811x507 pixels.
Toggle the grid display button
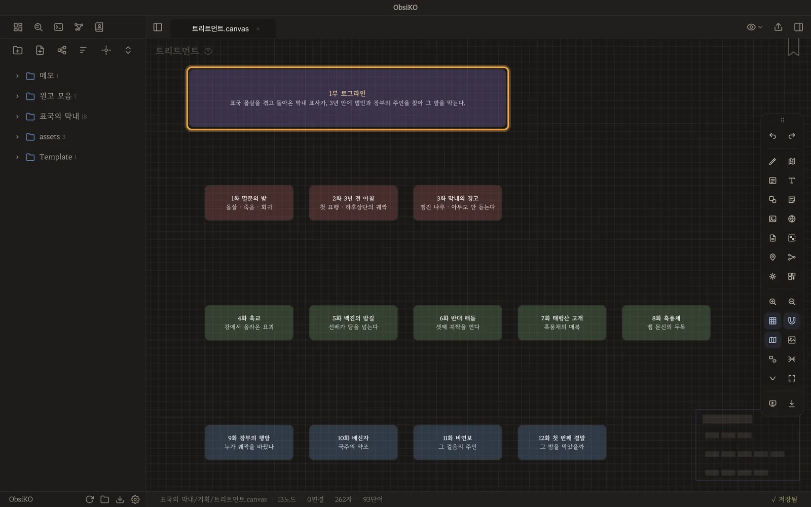772,320
